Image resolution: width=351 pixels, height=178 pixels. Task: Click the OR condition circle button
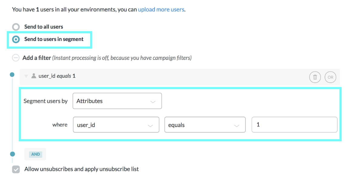[330, 77]
